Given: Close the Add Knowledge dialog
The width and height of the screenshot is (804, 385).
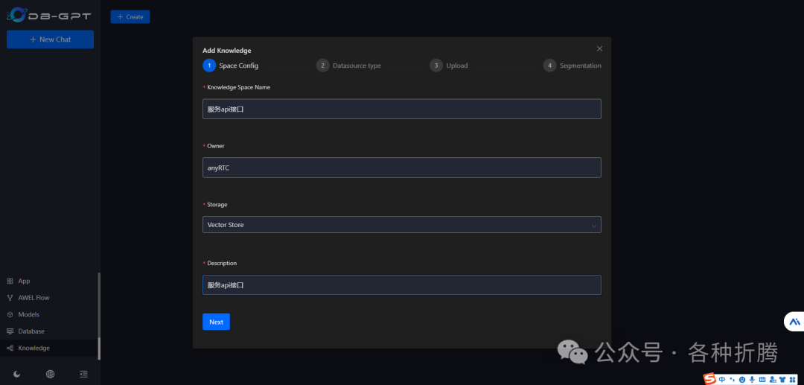Looking at the screenshot, I should tap(599, 48).
